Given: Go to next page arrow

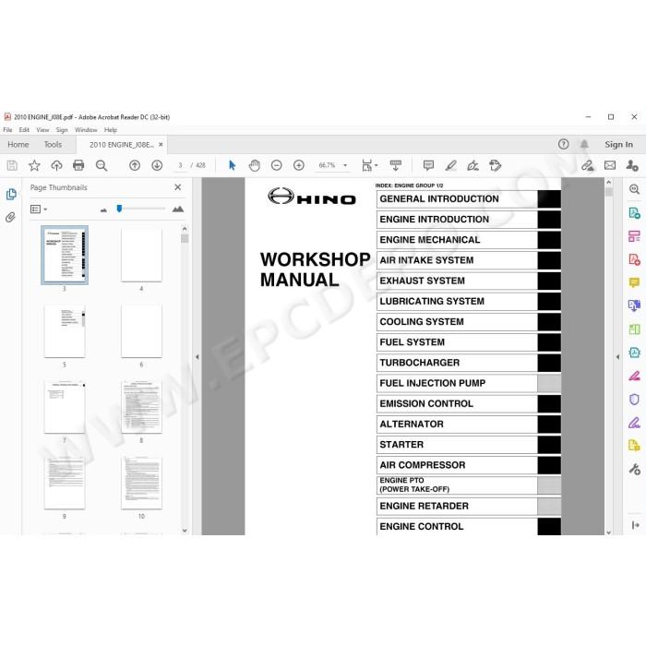Looking at the screenshot, I should [157, 165].
